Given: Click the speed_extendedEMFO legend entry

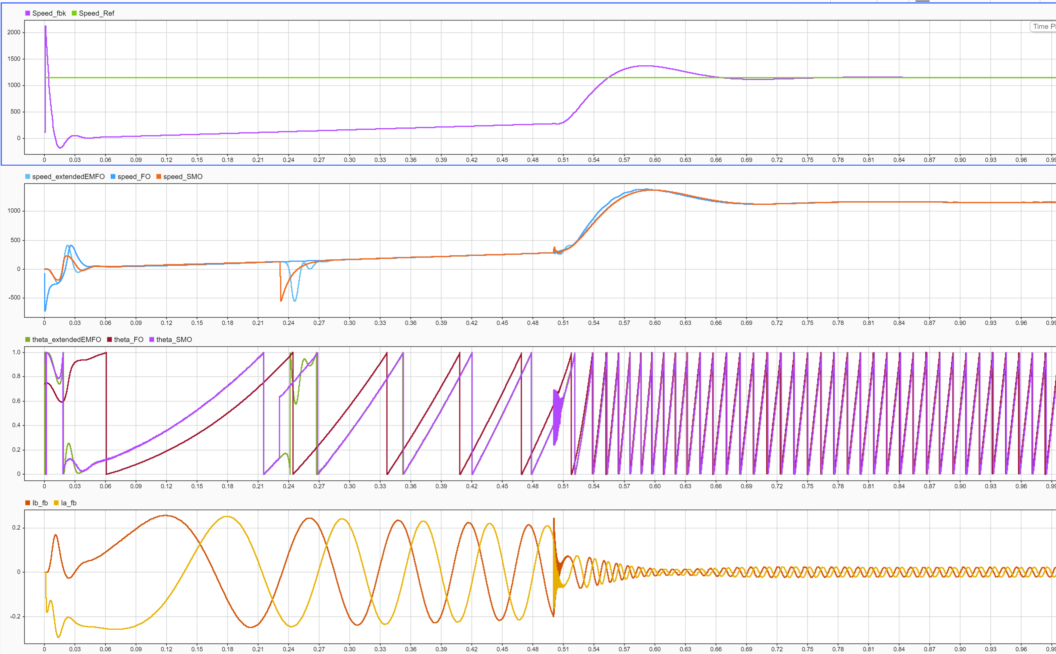Looking at the screenshot, I should click(x=68, y=176).
